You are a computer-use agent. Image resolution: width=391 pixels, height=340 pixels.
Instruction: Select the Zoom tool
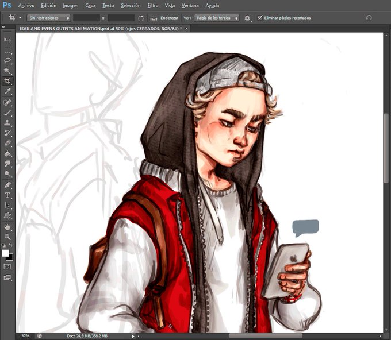[7, 237]
